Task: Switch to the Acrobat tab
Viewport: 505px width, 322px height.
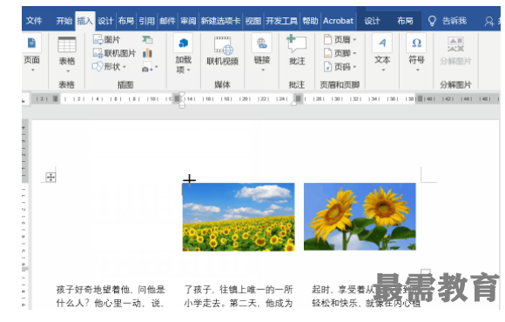Action: 338,21
